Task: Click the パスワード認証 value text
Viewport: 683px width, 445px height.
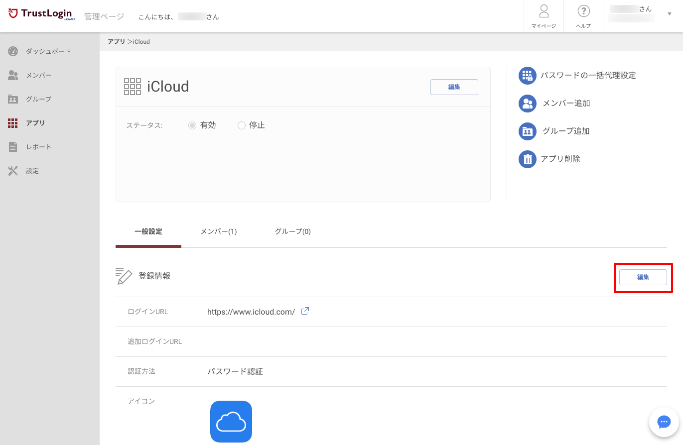Action: [x=235, y=372]
